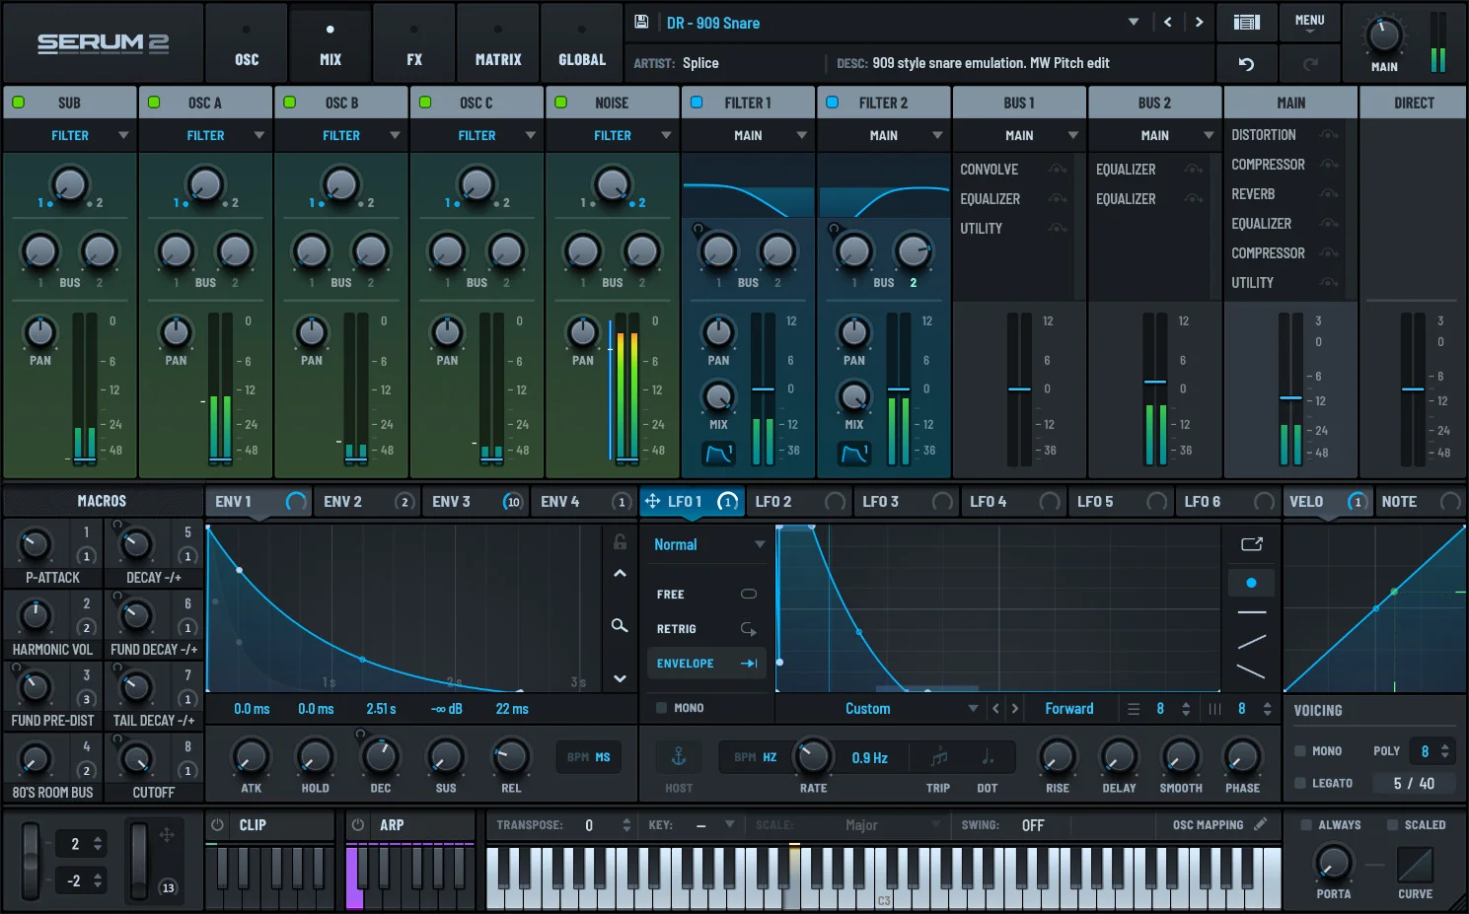This screenshot has width=1469, height=914.
Task: Click the LFO 1 drag-move crosshair icon
Action: tap(652, 501)
